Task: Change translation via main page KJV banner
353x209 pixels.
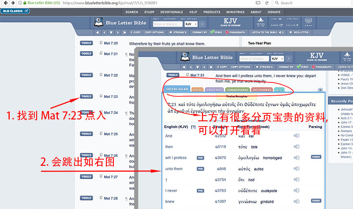Action: (230, 22)
